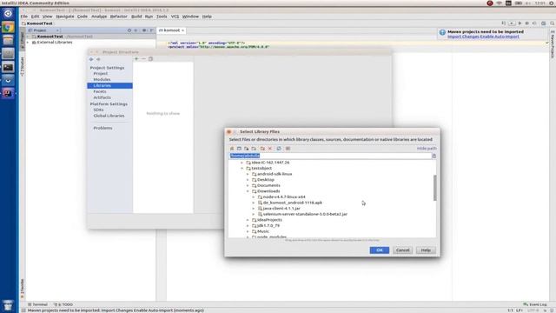The width and height of the screenshot is (556, 313).
Task: Open Project Structure icon in main toolbar
Action: pos(544,23)
